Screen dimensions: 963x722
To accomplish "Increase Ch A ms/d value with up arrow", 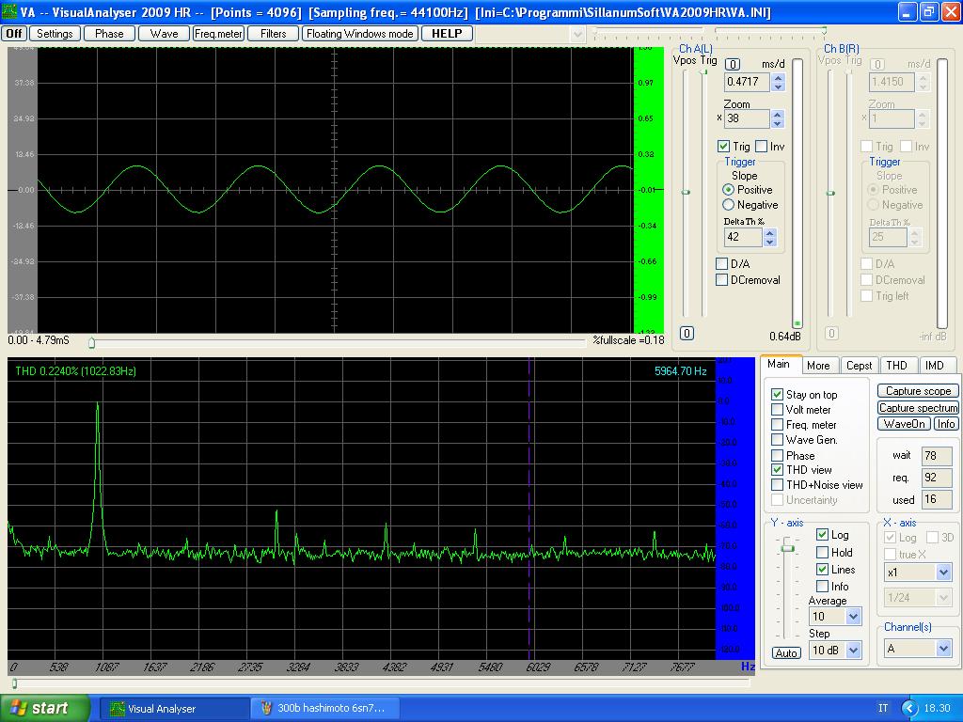I will (779, 77).
